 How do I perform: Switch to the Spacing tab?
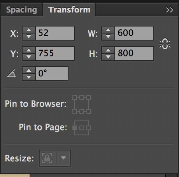click(21, 10)
